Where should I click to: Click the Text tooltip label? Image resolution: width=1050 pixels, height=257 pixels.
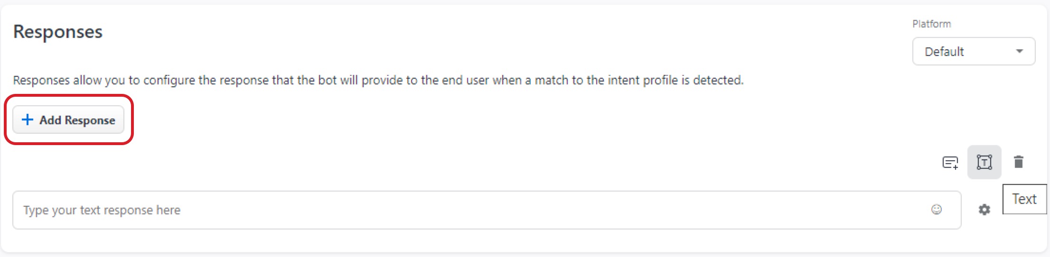click(x=1024, y=199)
